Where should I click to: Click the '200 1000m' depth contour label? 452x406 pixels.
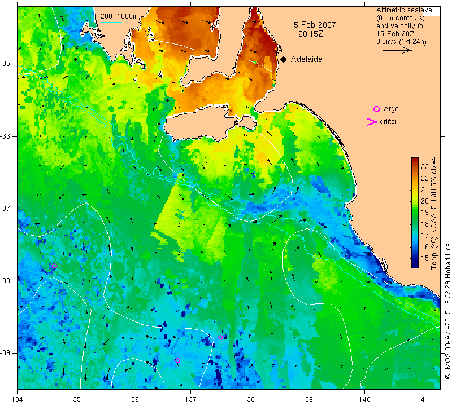[119, 16]
